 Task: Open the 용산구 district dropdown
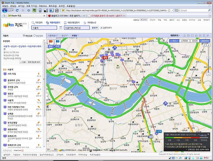point(65,35)
